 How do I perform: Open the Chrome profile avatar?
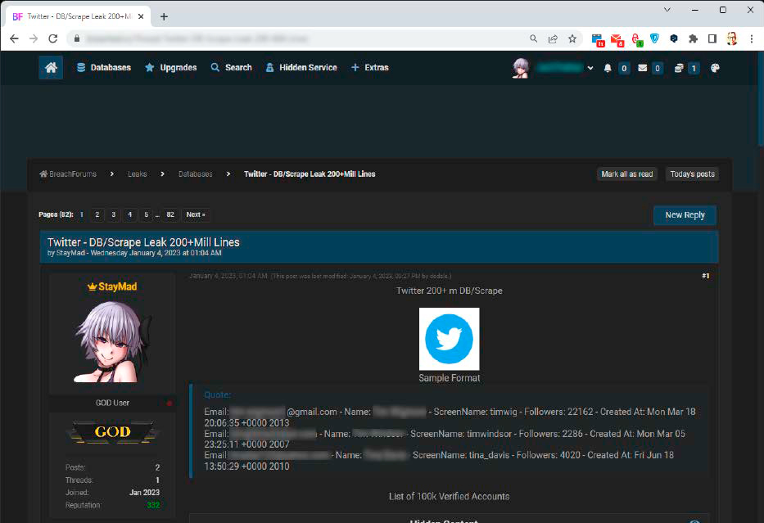[731, 38]
